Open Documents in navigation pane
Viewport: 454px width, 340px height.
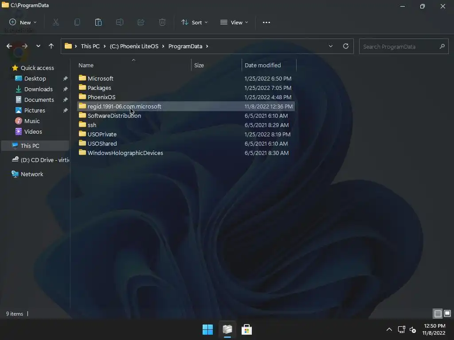click(35, 100)
